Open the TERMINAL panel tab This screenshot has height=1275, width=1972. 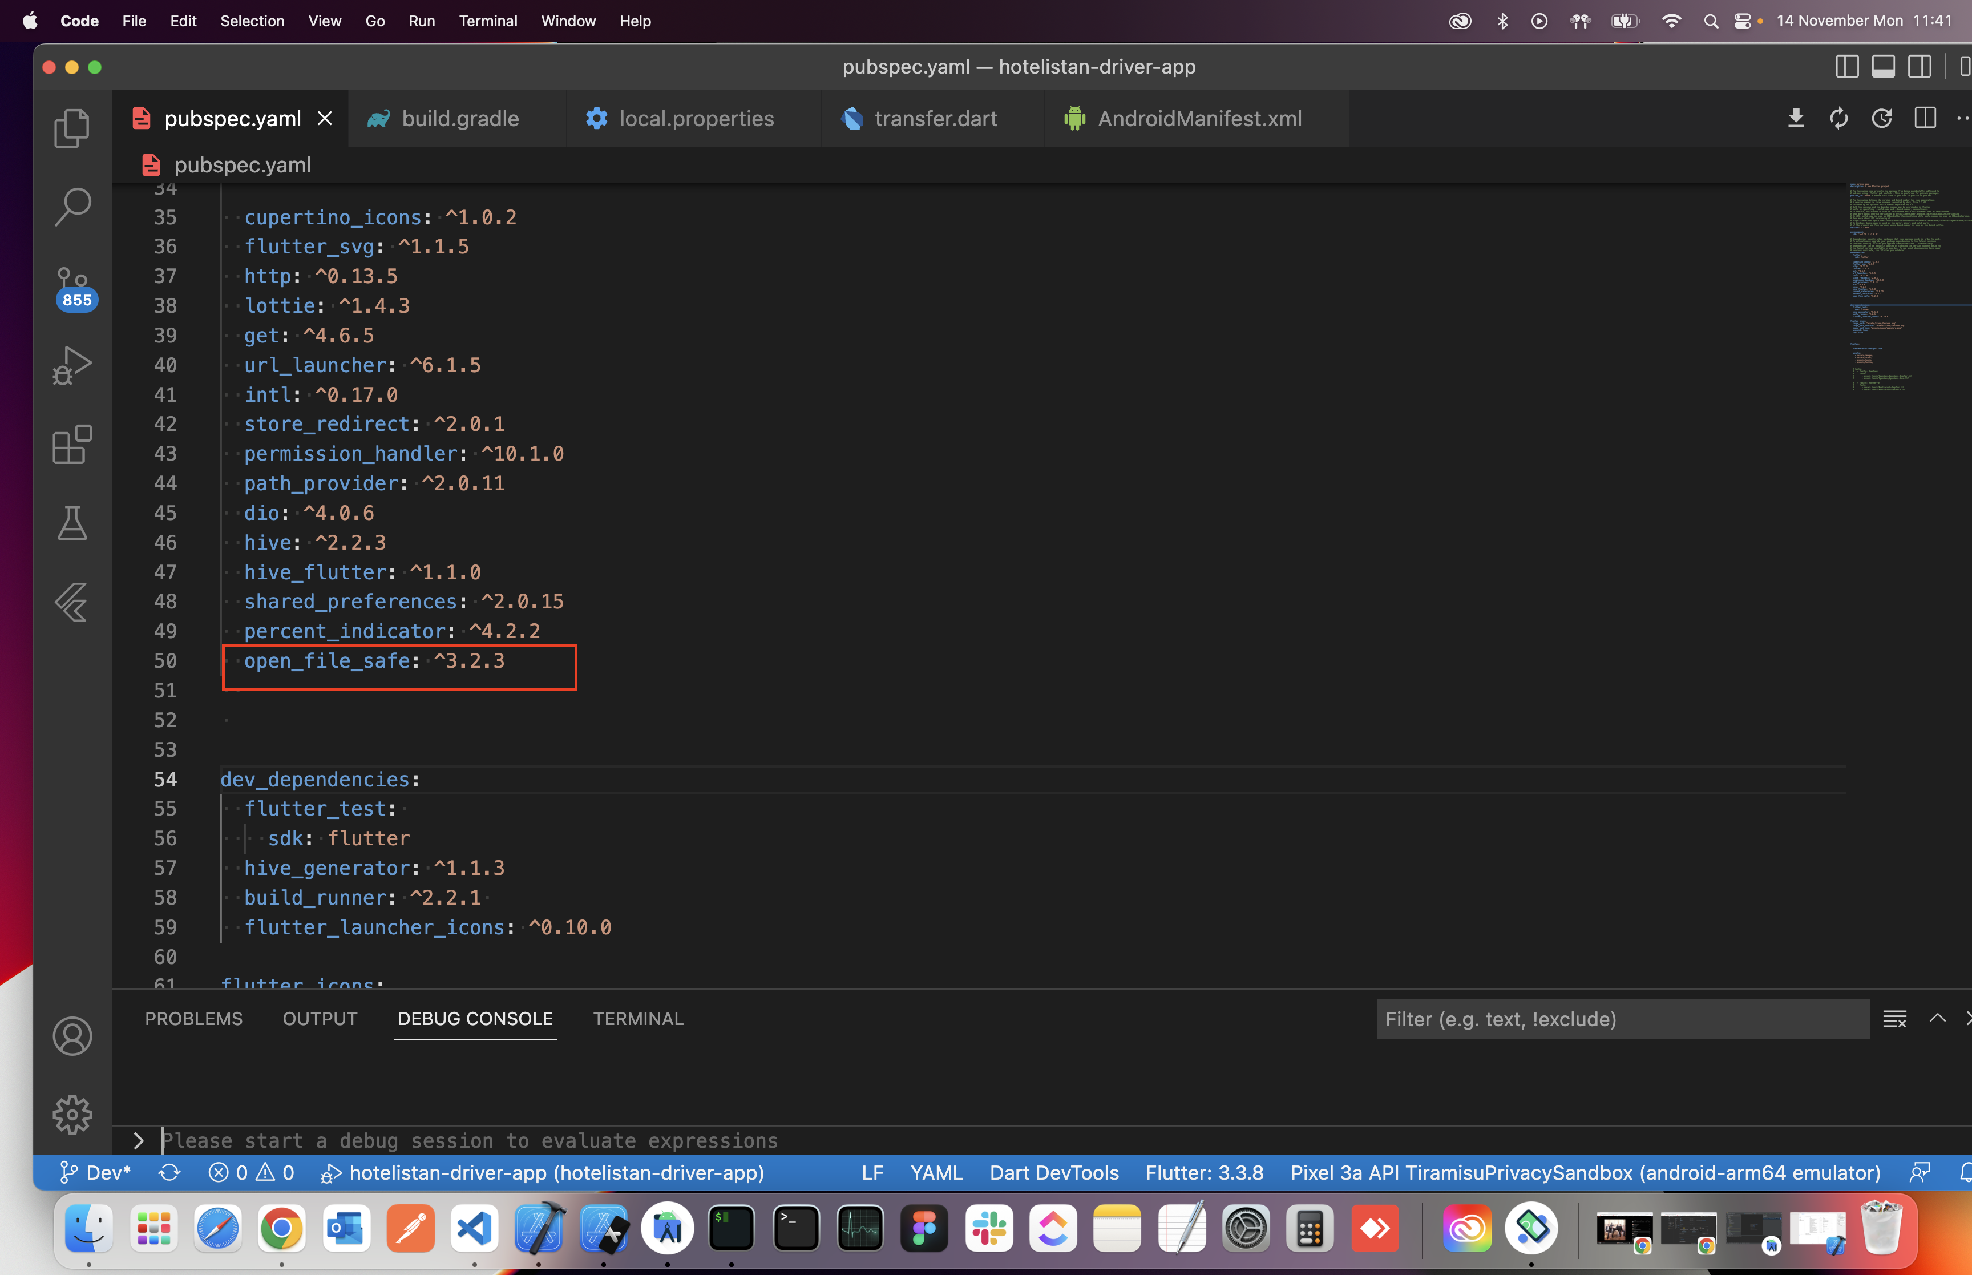(638, 1018)
